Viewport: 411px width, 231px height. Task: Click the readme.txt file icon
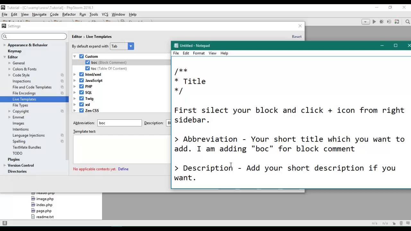pos(33,217)
